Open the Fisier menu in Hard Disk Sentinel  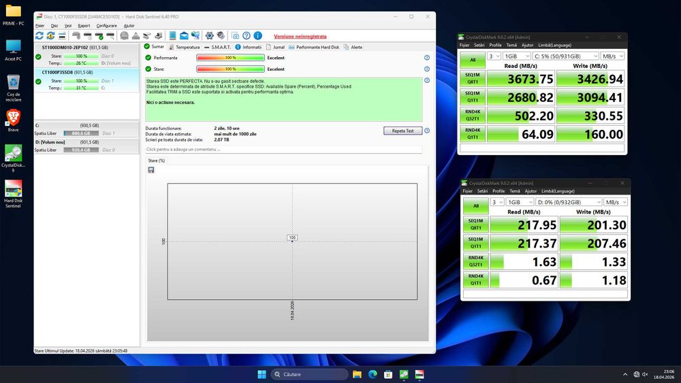coord(39,26)
